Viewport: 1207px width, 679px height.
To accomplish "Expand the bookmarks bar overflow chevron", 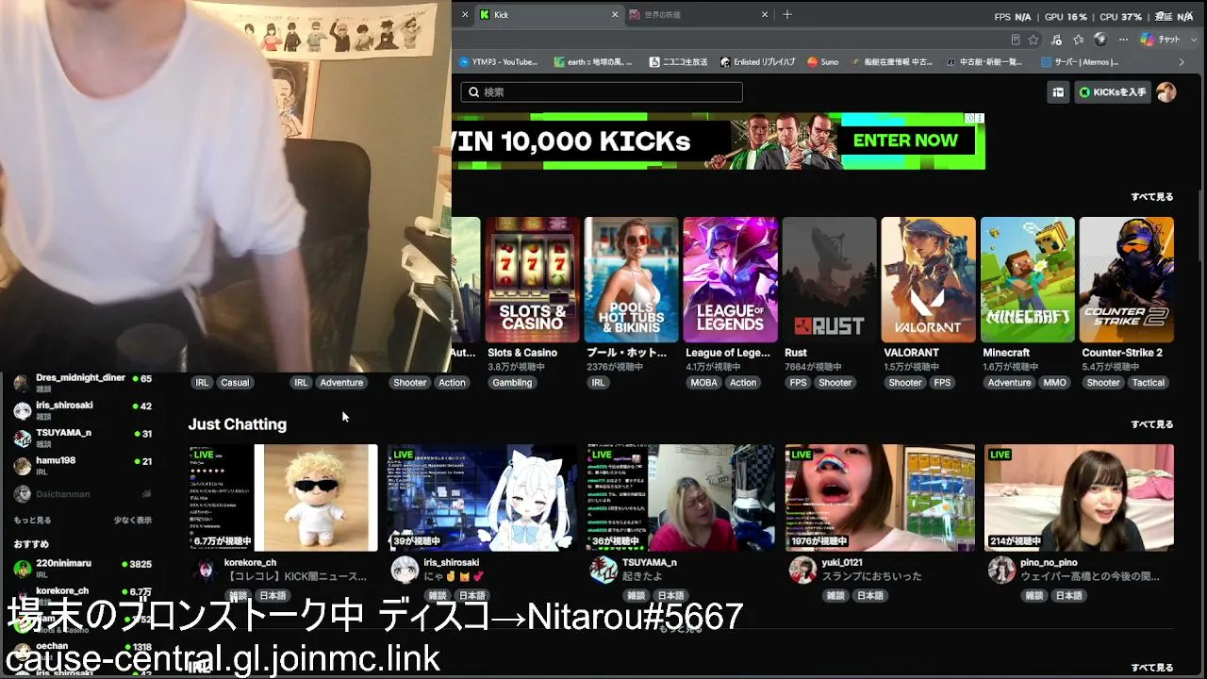I will tap(1182, 62).
